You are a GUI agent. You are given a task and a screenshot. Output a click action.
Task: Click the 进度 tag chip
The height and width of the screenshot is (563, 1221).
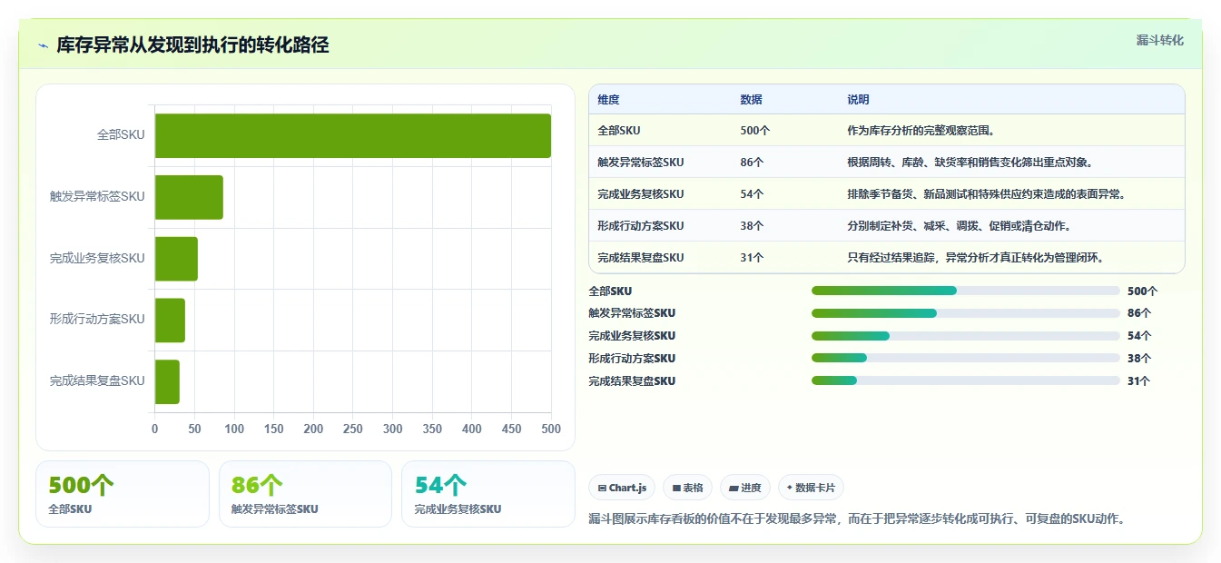click(x=745, y=488)
